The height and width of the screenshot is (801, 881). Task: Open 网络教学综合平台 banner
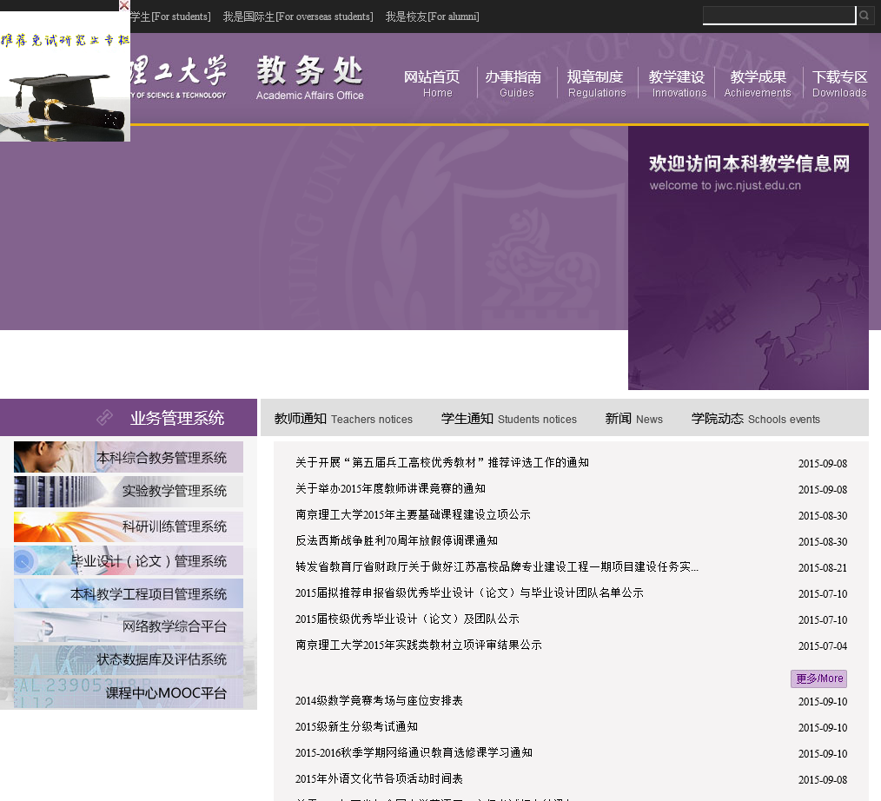click(129, 626)
